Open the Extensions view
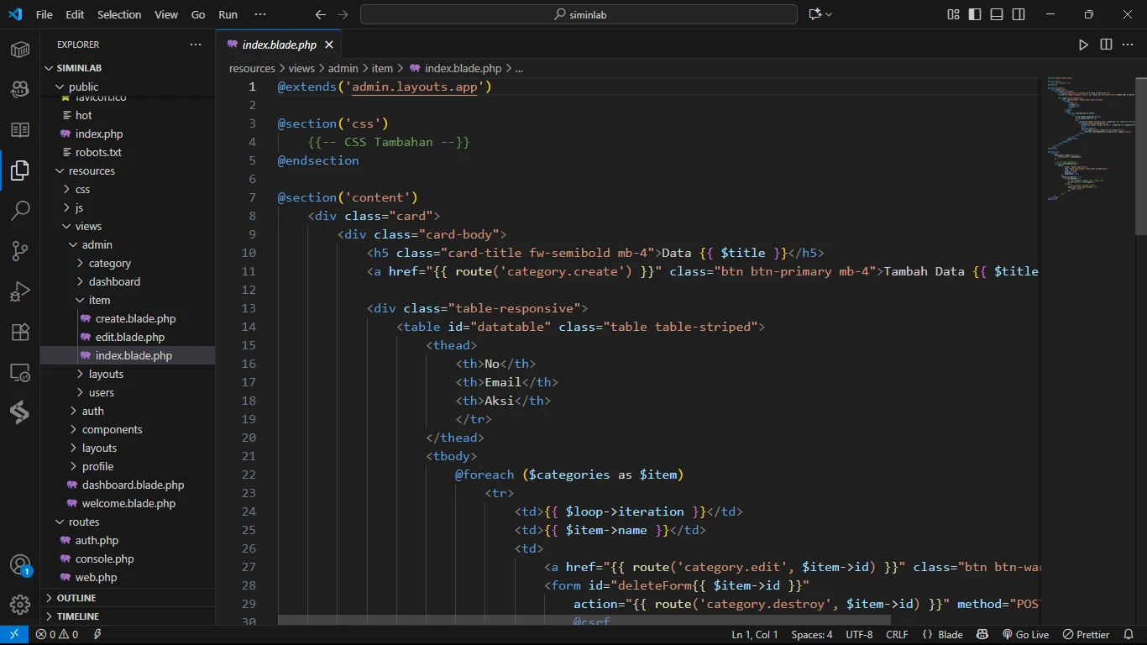The height and width of the screenshot is (645, 1147). [x=20, y=332]
